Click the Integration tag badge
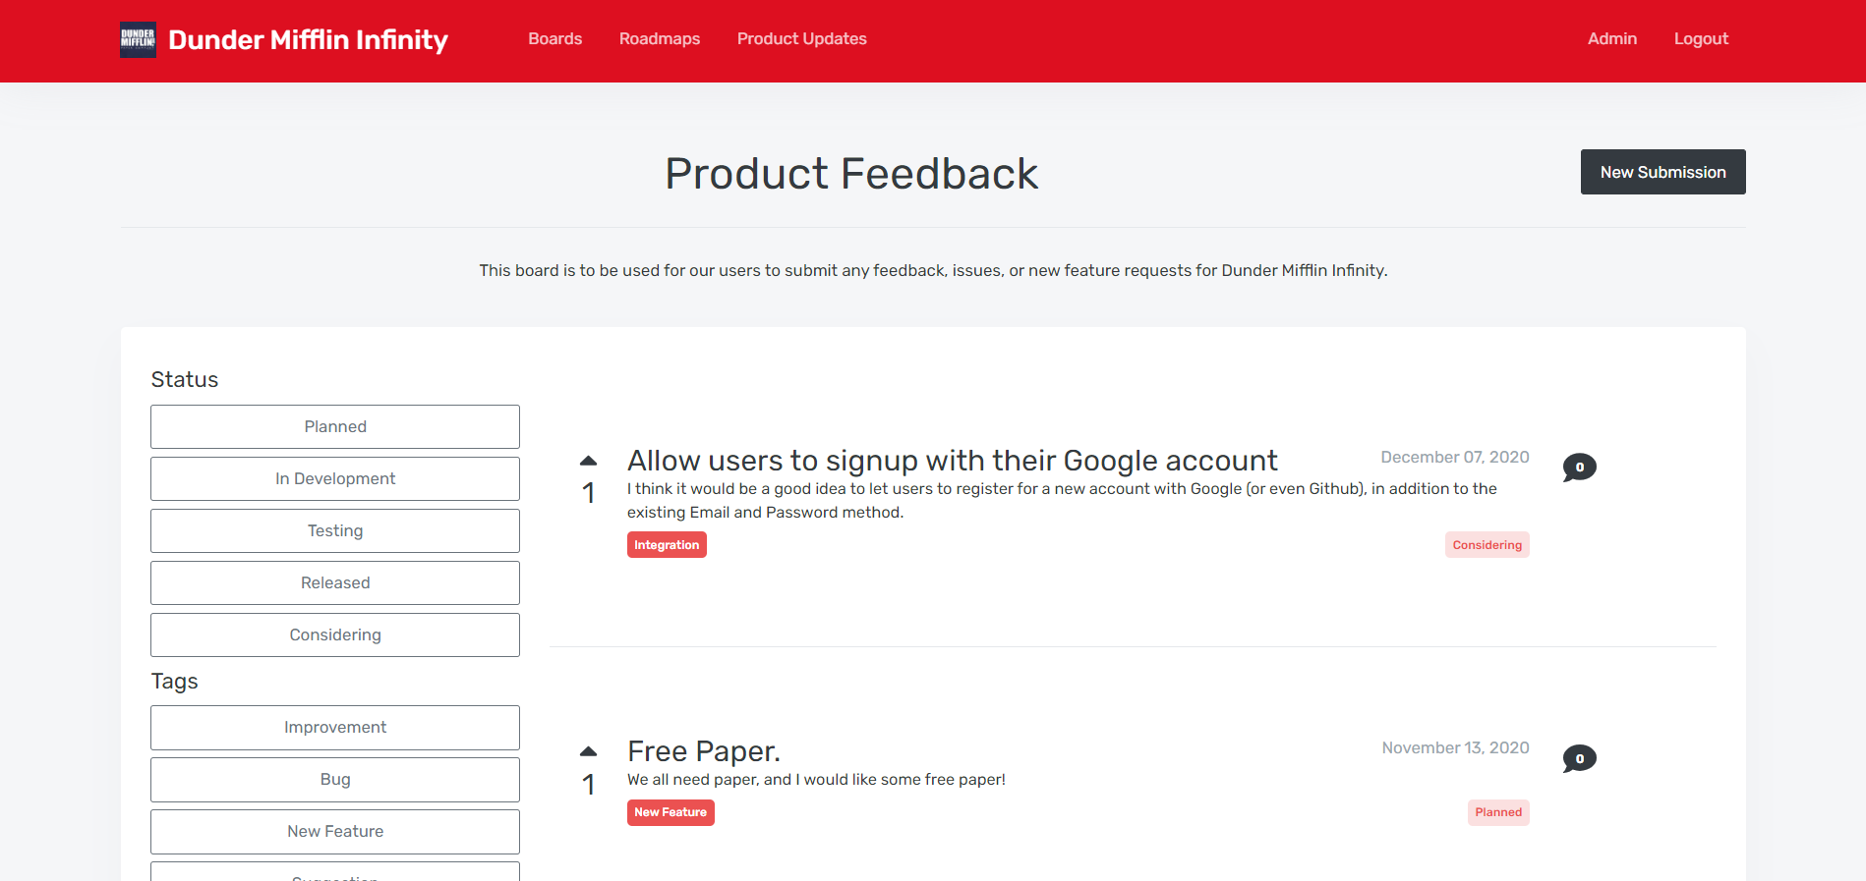Viewport: 1866px width, 881px height. [667, 545]
